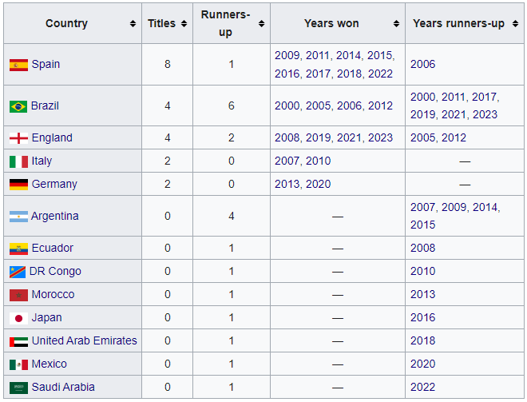527x402 pixels.
Task: Click the Saudi Arabia flag icon
Action: (18, 388)
